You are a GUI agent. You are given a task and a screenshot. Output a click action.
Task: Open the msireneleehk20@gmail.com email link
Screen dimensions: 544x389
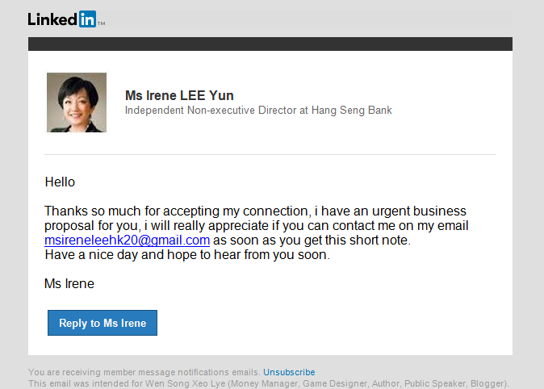tap(127, 241)
